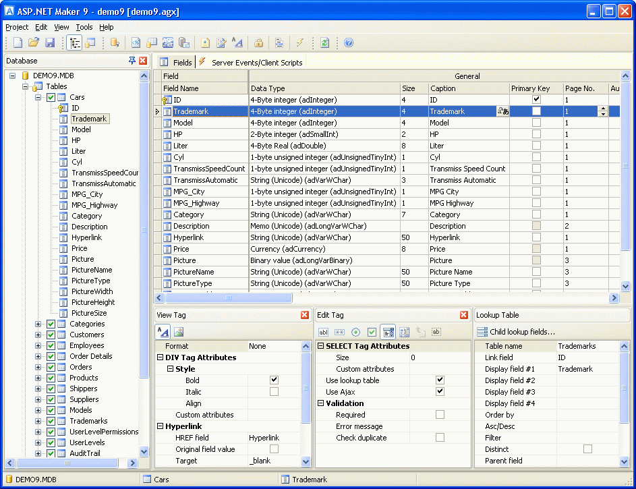Choose the text box edit tag
This screenshot has width=636, height=489.
pos(323,332)
